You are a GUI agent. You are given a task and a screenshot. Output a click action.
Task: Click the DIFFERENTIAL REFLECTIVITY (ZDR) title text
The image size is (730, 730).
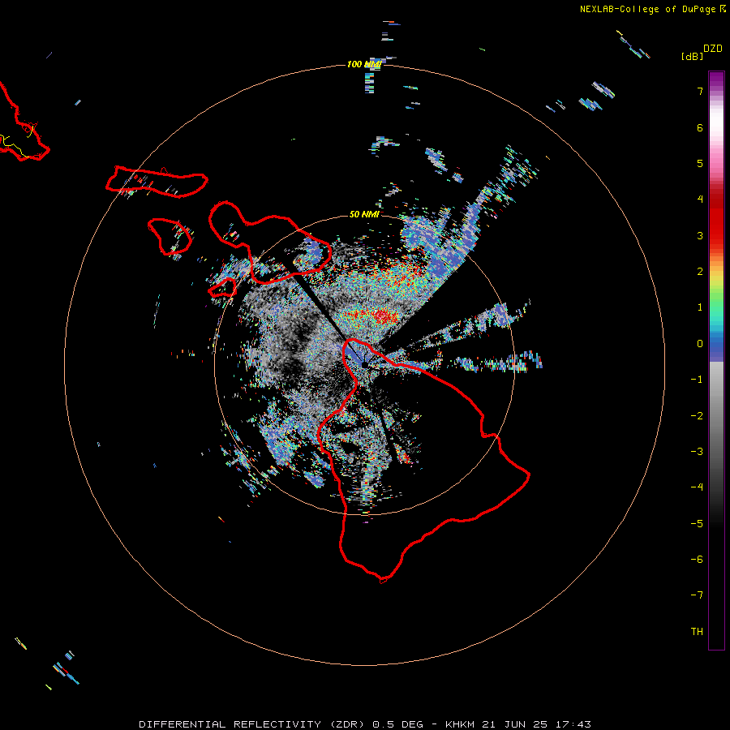[x=253, y=724]
